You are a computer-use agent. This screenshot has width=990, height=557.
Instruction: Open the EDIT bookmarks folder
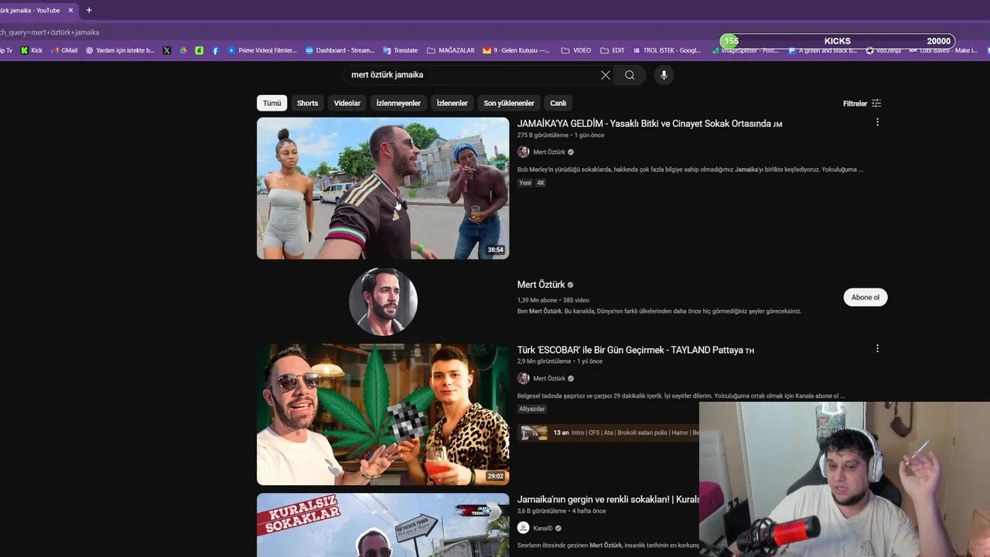pos(612,50)
